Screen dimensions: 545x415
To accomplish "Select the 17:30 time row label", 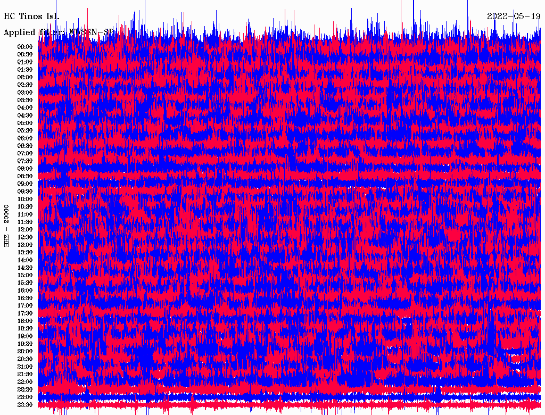I will point(25,313).
